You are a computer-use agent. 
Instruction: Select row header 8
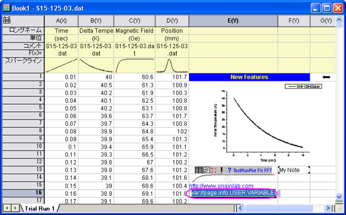pyautogui.click(x=23, y=131)
